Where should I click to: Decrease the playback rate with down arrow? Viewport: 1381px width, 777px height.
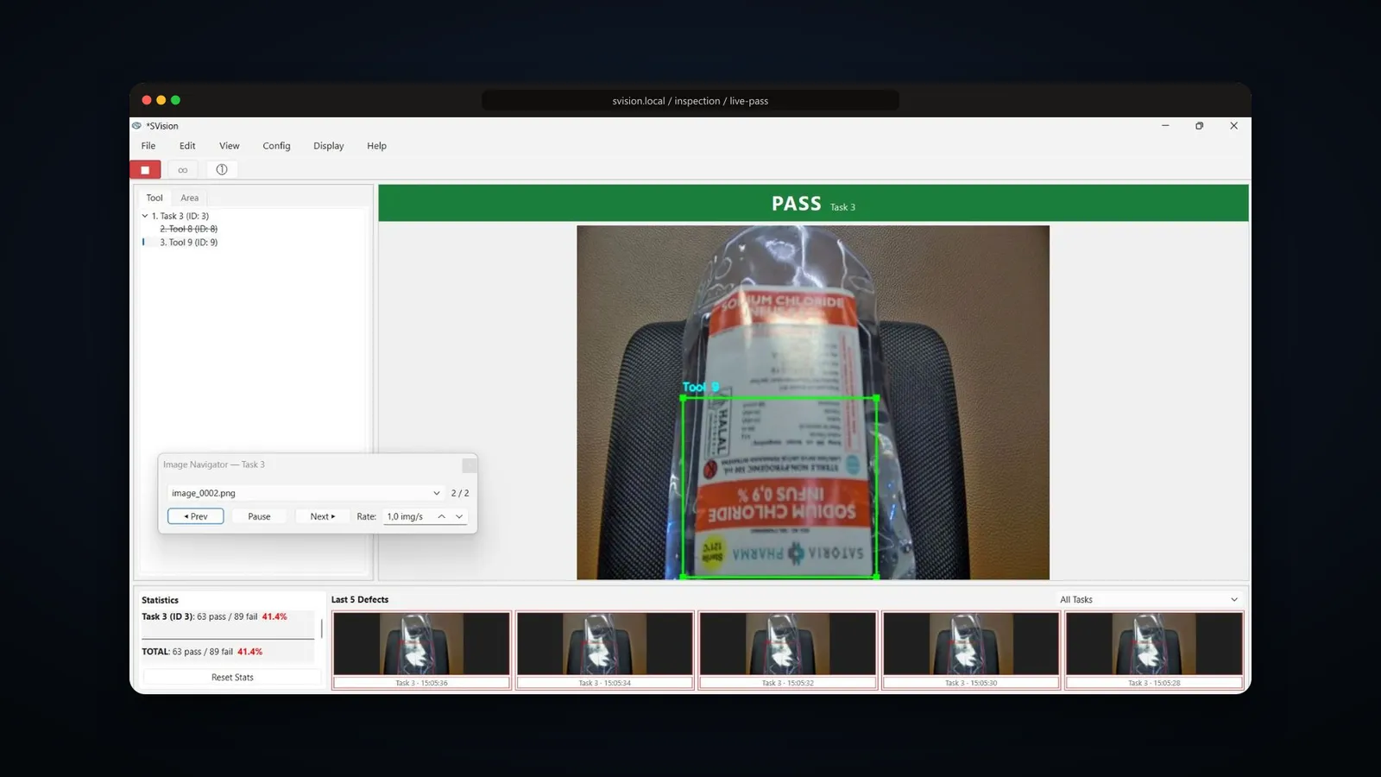point(459,516)
